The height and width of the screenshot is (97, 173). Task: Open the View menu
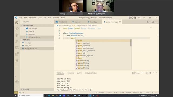[40, 18]
